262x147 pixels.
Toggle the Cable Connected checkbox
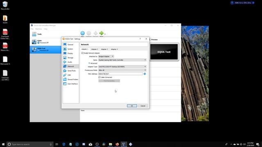click(99, 77)
